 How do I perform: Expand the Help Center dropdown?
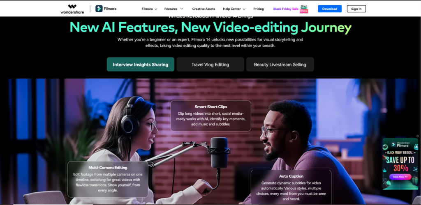pos(234,9)
